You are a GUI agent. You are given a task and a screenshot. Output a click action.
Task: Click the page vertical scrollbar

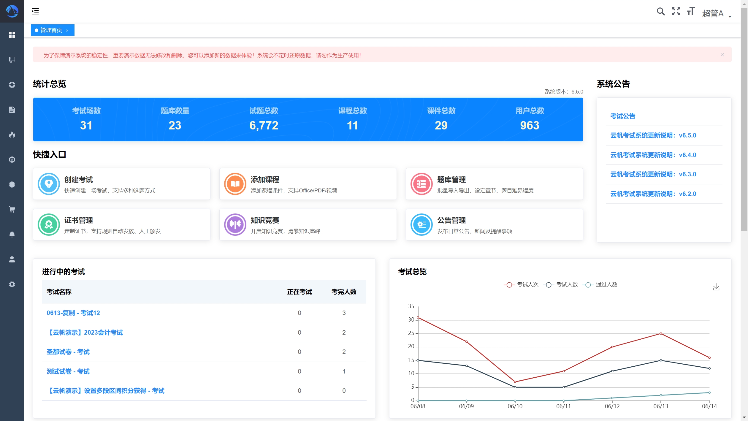(744, 119)
